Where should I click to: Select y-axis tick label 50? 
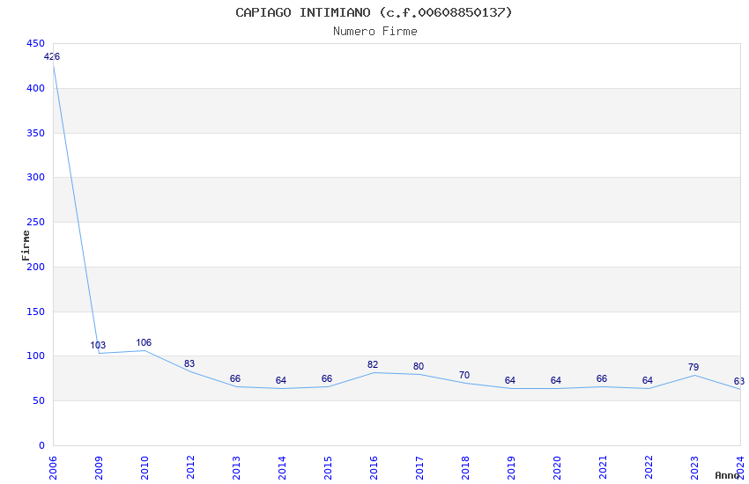39,400
